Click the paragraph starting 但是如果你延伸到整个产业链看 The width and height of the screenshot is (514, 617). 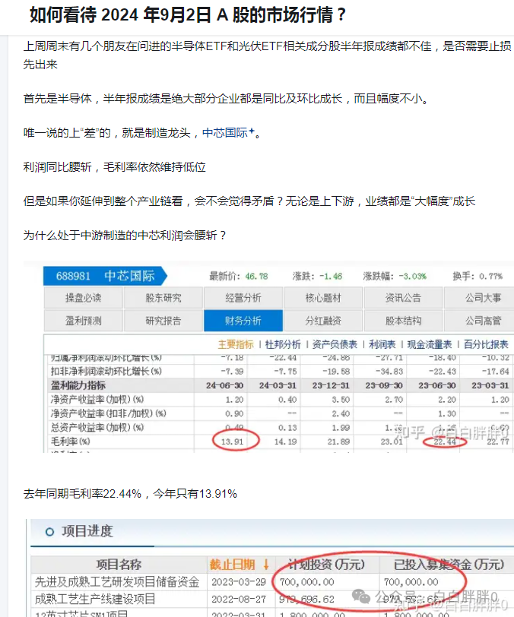click(249, 201)
